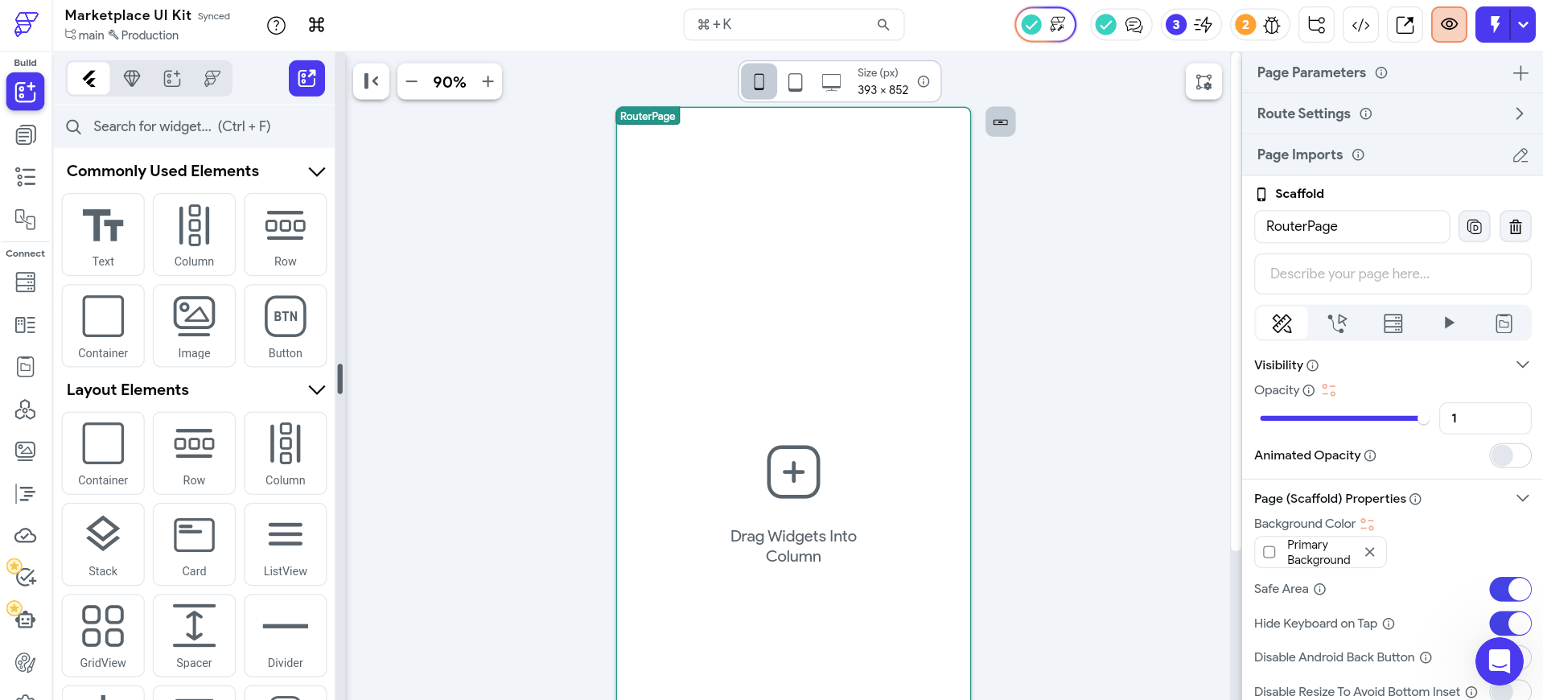Click the Preview eye icon

click(x=1449, y=25)
